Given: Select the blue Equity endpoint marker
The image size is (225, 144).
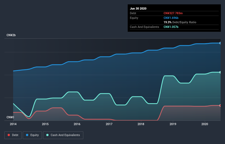Looking at the screenshot, I should coord(220,43).
